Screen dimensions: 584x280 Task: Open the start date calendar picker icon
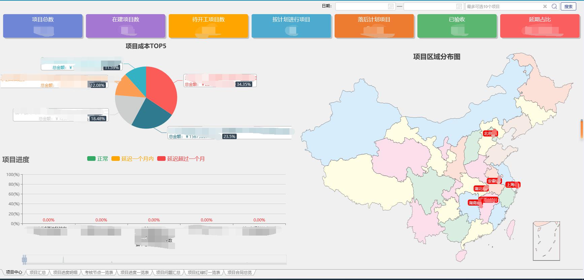coord(390,6)
